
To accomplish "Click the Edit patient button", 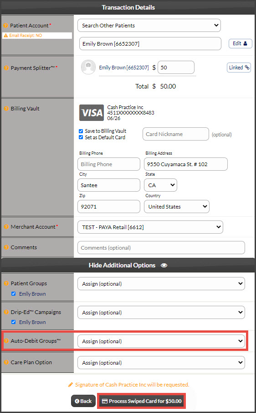I will coord(240,44).
